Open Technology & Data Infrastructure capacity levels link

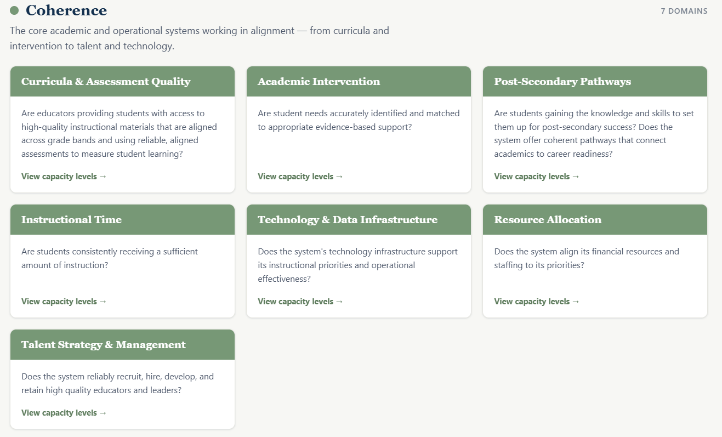[x=300, y=302]
